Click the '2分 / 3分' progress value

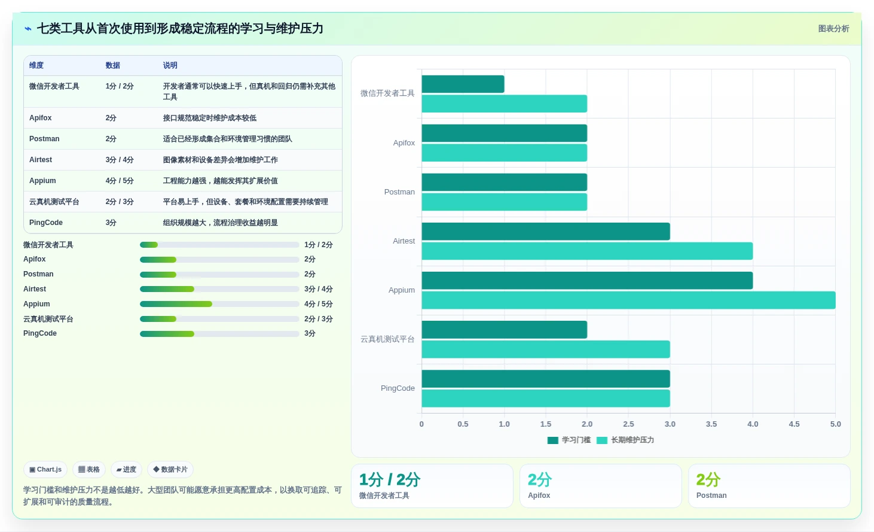point(319,319)
